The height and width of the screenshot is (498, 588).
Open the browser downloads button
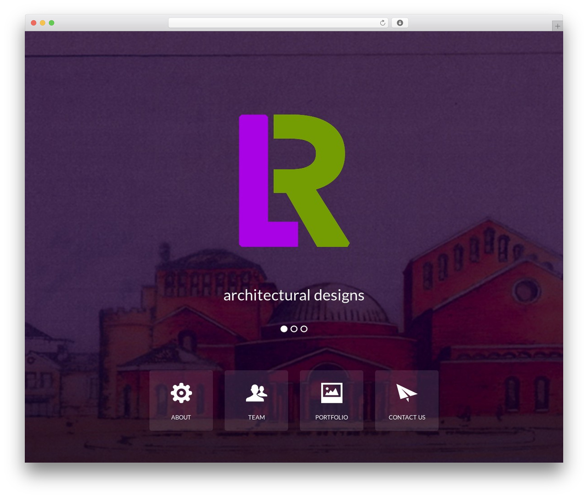(400, 23)
